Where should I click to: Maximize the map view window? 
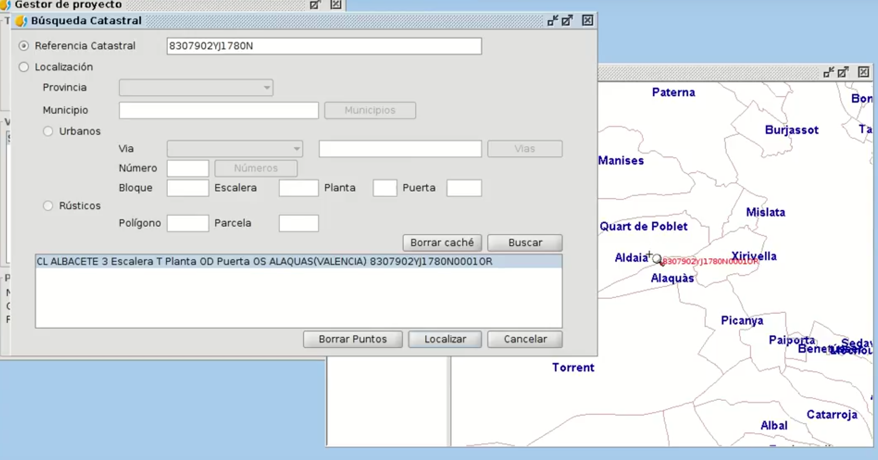(x=843, y=72)
